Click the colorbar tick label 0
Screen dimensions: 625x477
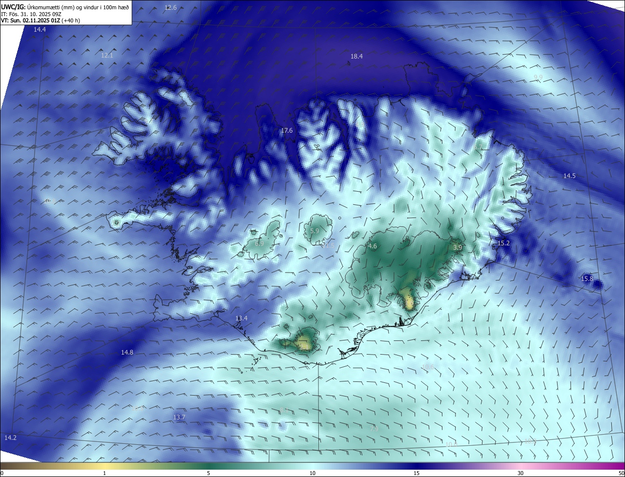pyautogui.click(x=2, y=474)
